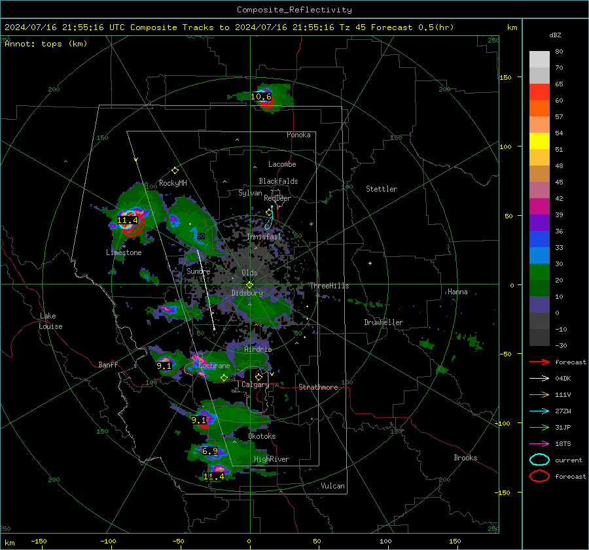Click the red forecast ellipse legend icon
The width and height of the screenshot is (589, 550).
pyautogui.click(x=539, y=476)
